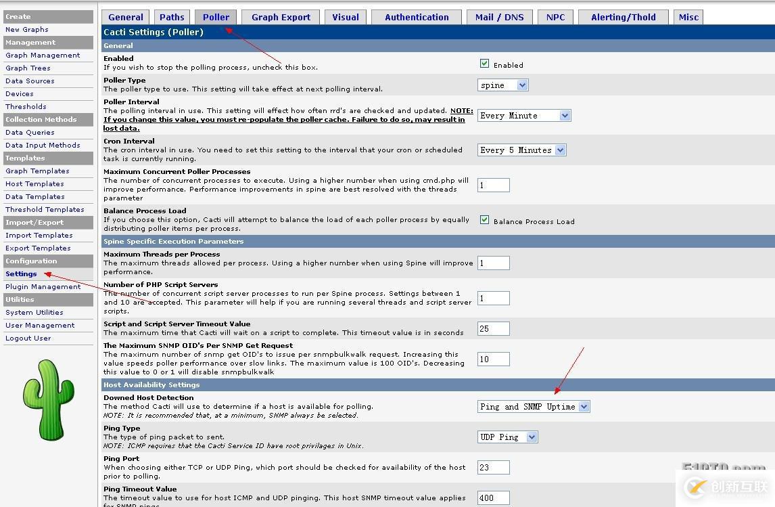Navigate to Data Sources

click(x=32, y=81)
